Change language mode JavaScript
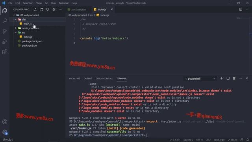Screen dimensions: 252x142 [219, 140]
